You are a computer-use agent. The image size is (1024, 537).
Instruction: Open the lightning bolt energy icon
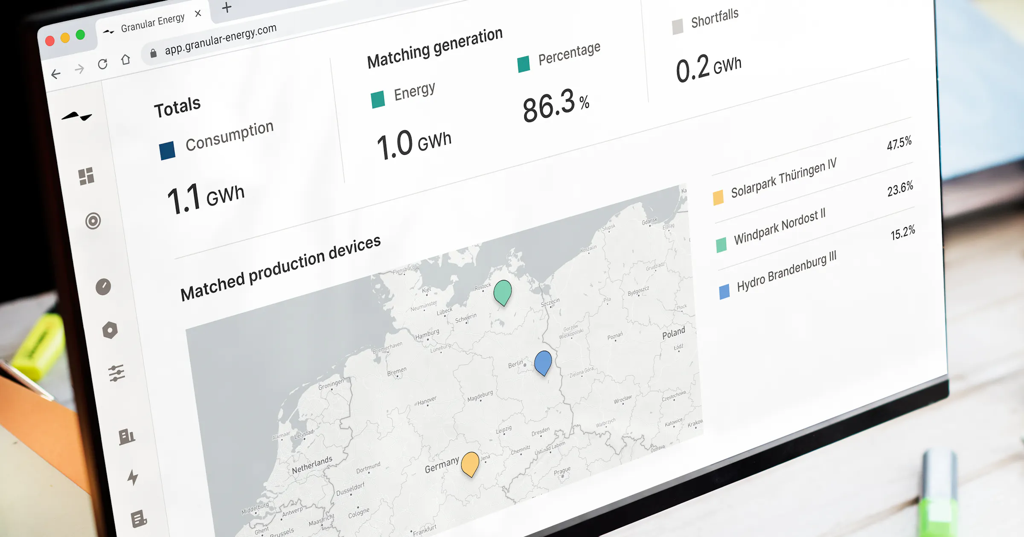coord(133,477)
